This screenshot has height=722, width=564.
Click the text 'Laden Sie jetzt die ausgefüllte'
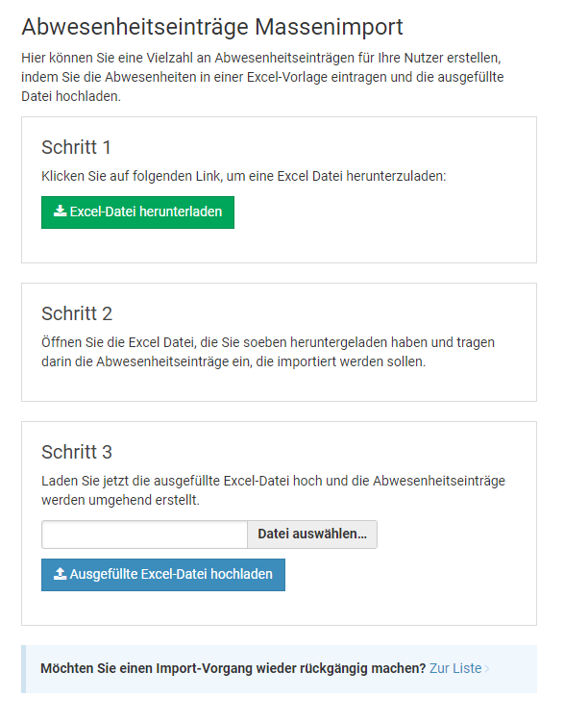click(x=131, y=481)
